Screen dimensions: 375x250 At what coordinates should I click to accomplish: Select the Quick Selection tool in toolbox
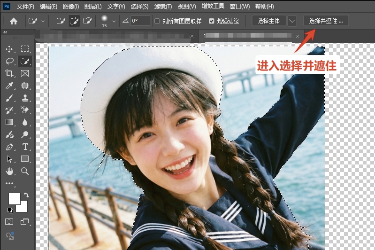coord(25,61)
